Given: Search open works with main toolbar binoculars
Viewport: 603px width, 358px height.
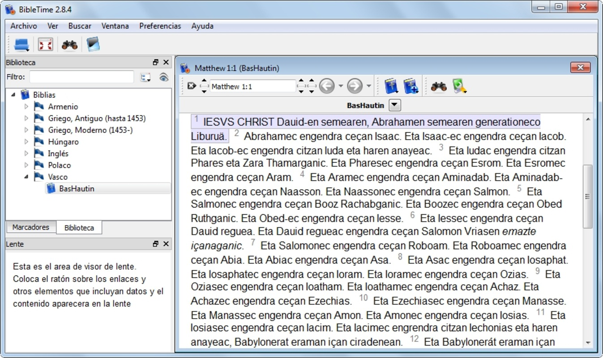Looking at the screenshot, I should click(x=69, y=45).
